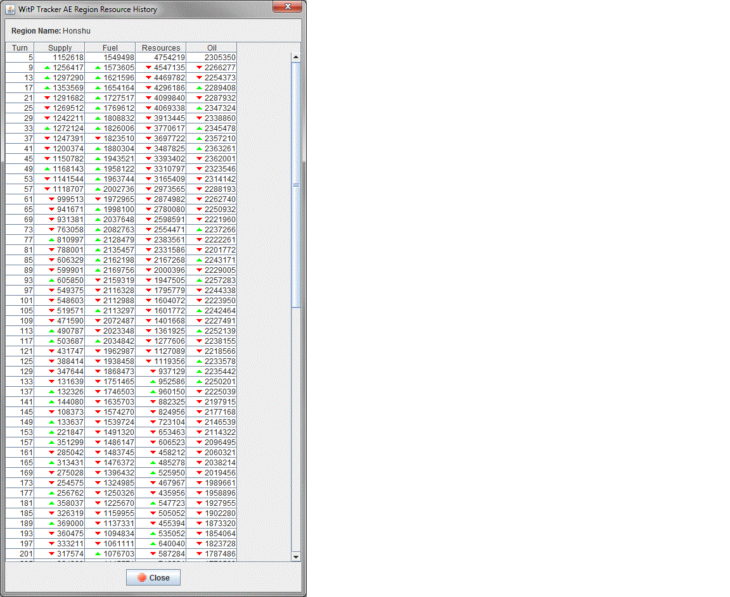Click the Java icon in the title bar
Screen dimensions: 730x597
[x=10, y=9]
